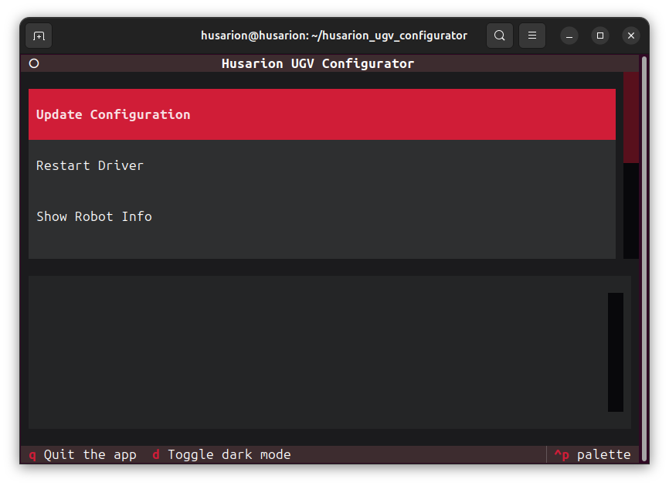Screen dimensions: 669x486
Task: Maximize the terminal window
Action: tap(600, 36)
